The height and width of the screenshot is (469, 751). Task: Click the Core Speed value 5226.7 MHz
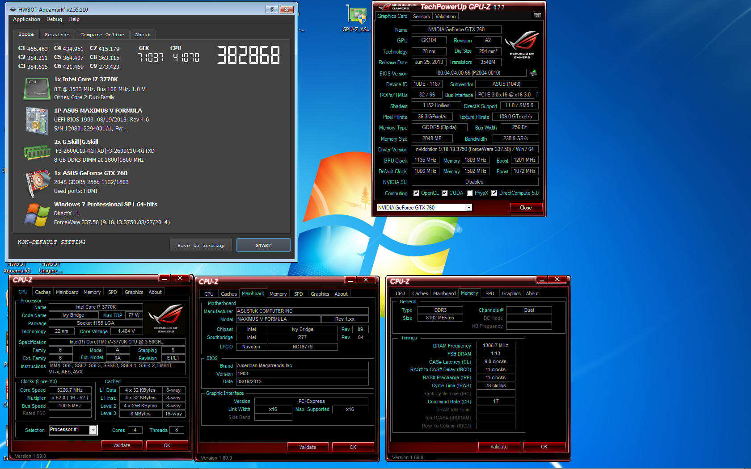[x=70, y=390]
